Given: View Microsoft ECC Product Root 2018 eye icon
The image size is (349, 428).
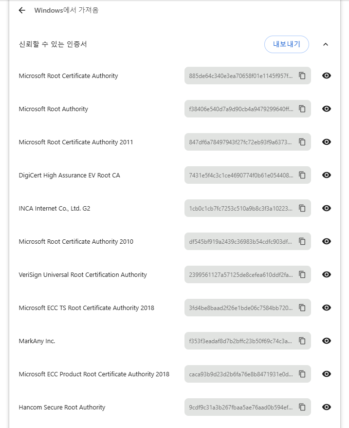Looking at the screenshot, I should (x=327, y=374).
